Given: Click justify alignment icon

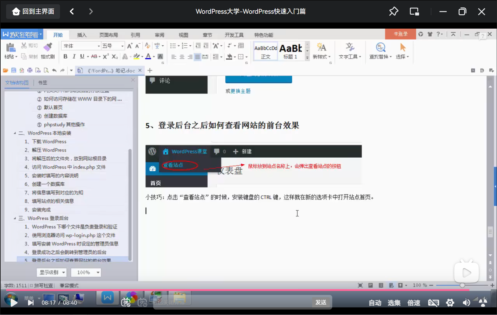Looking at the screenshot, I should click(197, 57).
